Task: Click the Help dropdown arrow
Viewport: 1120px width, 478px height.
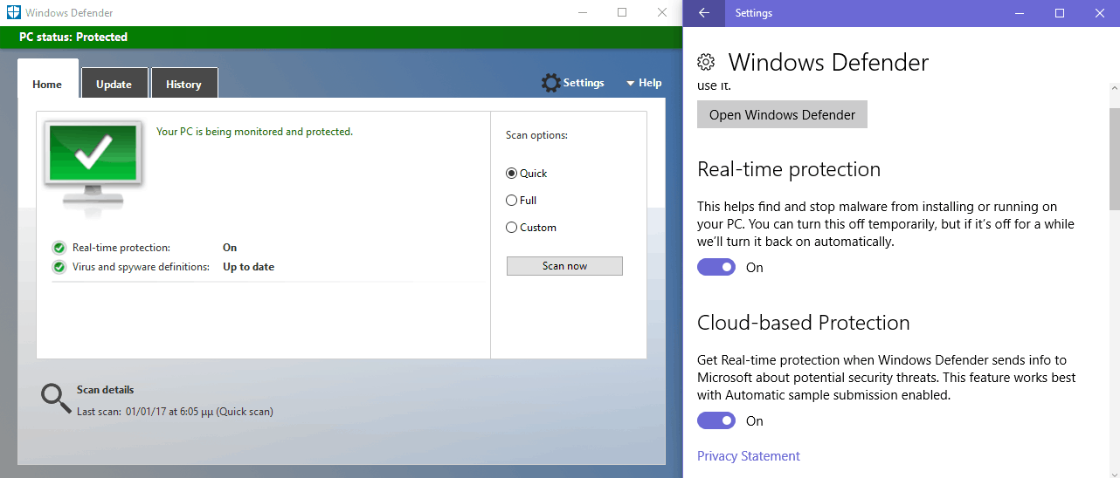Action: coord(630,84)
